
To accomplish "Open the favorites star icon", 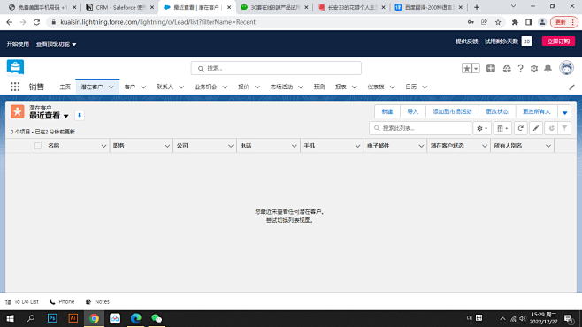I will (x=467, y=68).
